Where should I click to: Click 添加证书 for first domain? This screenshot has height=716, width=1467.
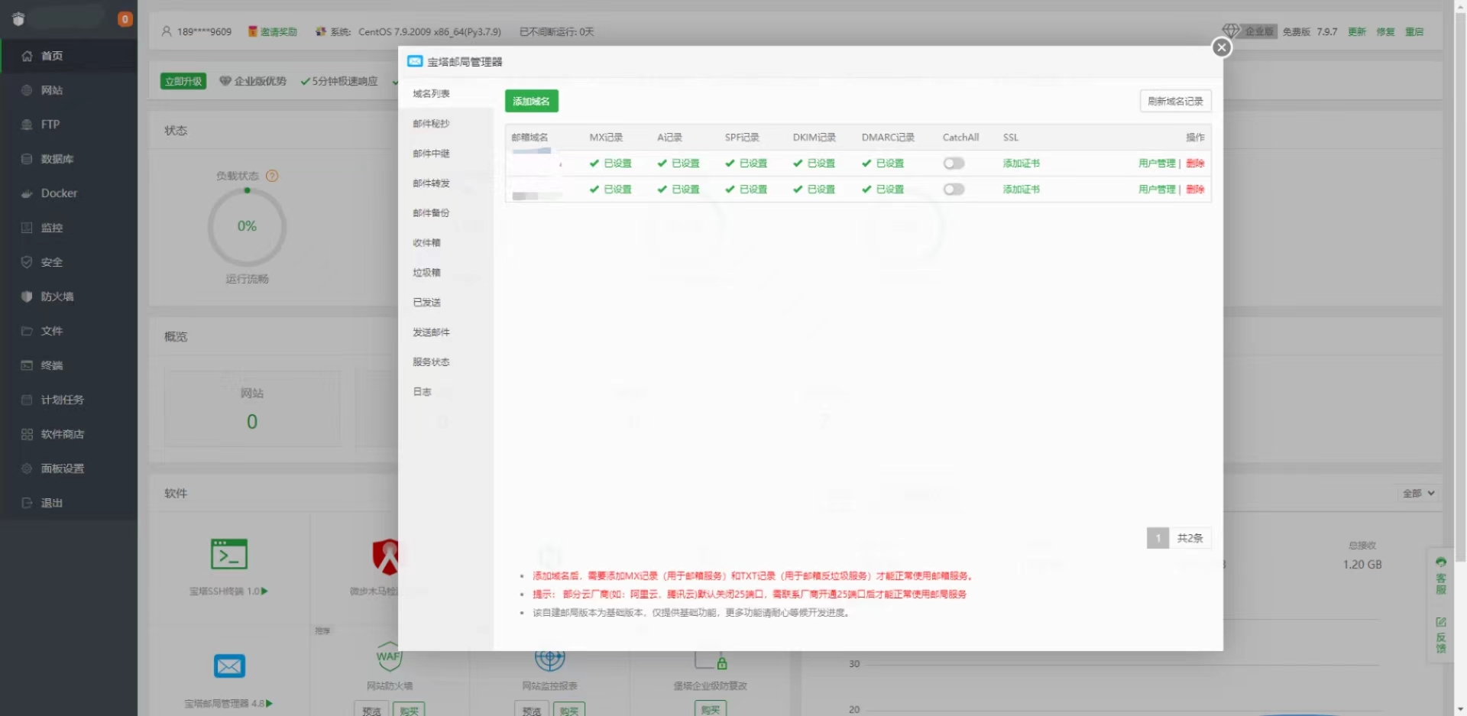(x=1022, y=164)
